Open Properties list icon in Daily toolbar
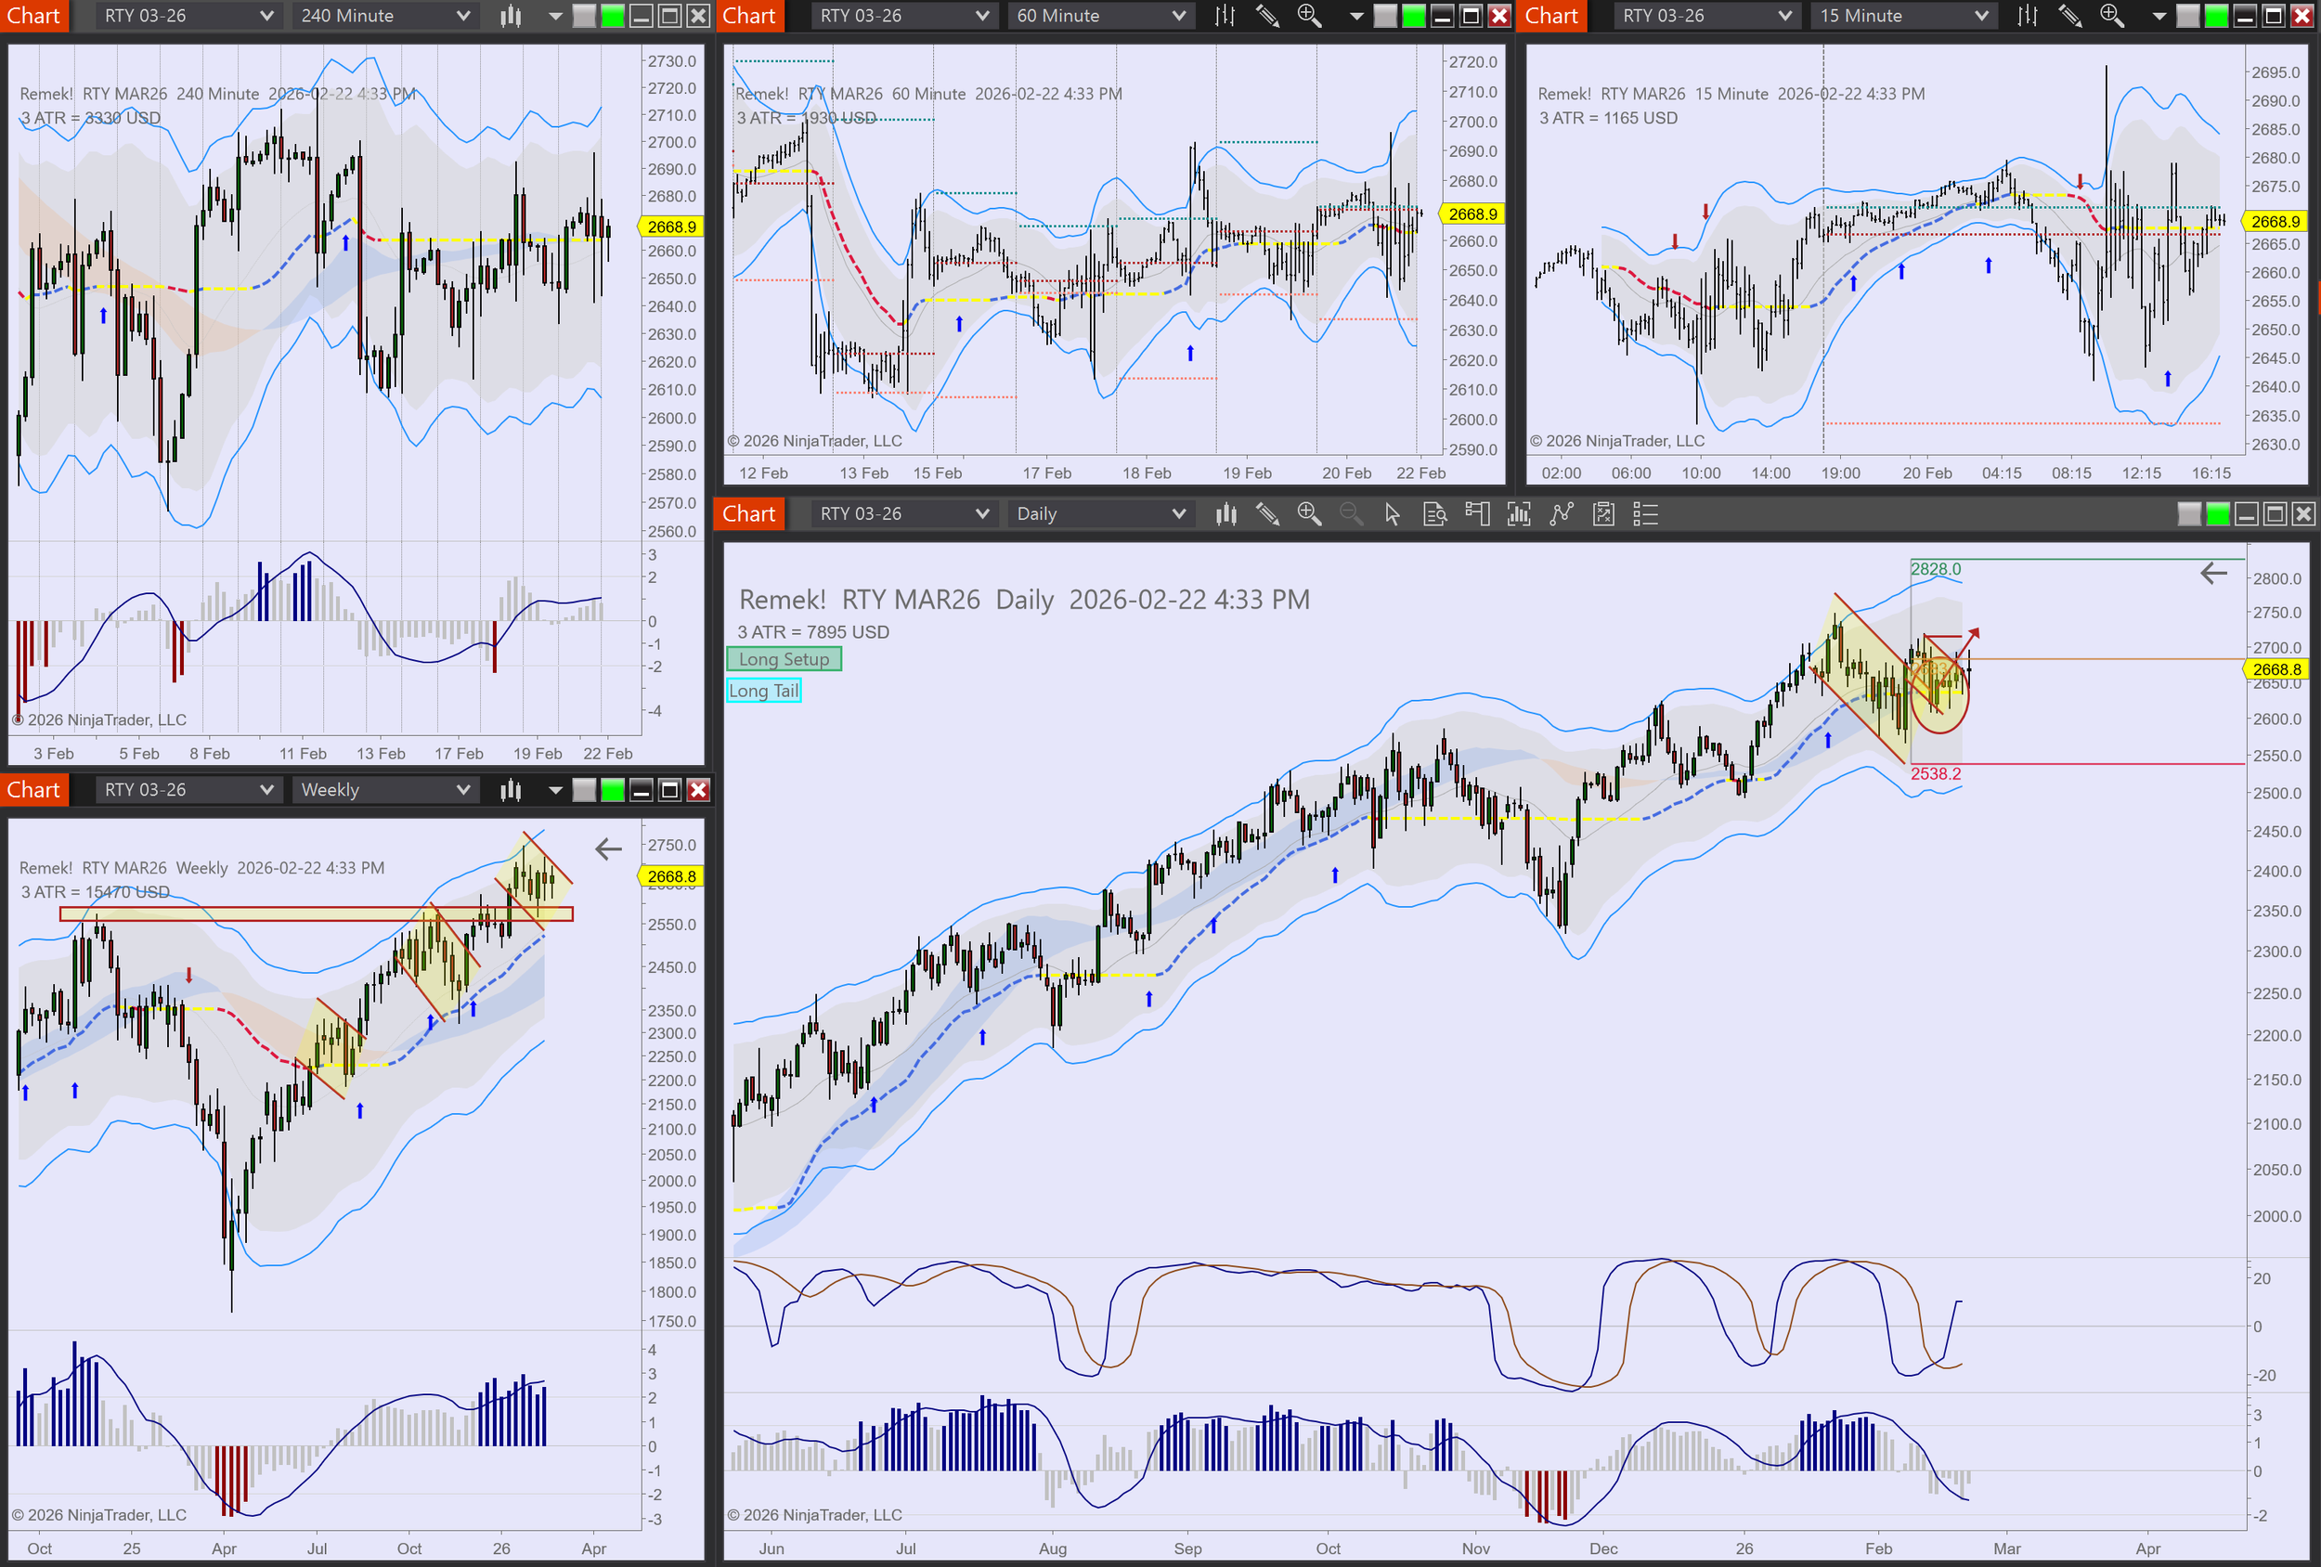 tap(1645, 514)
